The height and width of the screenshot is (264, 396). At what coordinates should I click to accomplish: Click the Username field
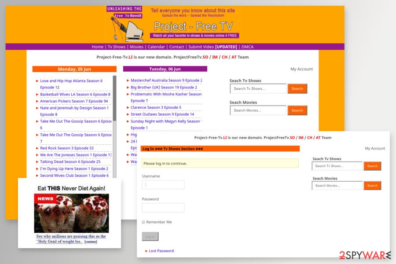coord(163,185)
